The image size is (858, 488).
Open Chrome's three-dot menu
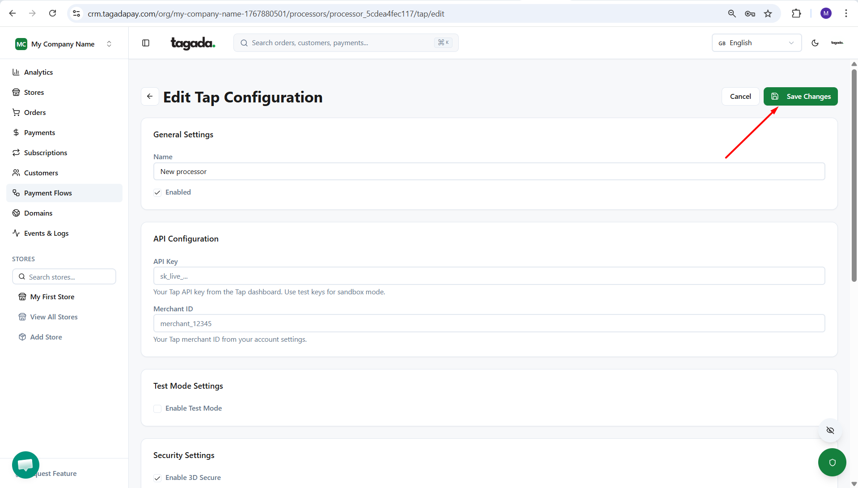(846, 13)
